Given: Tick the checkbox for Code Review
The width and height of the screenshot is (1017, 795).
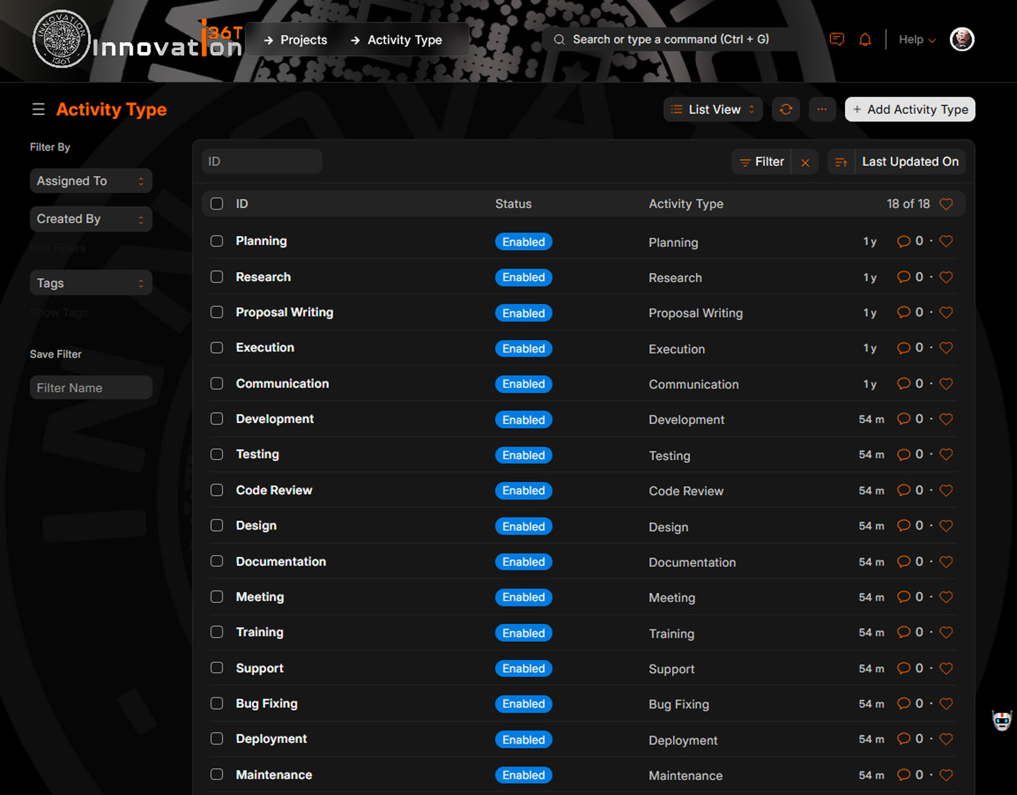Looking at the screenshot, I should (x=217, y=490).
